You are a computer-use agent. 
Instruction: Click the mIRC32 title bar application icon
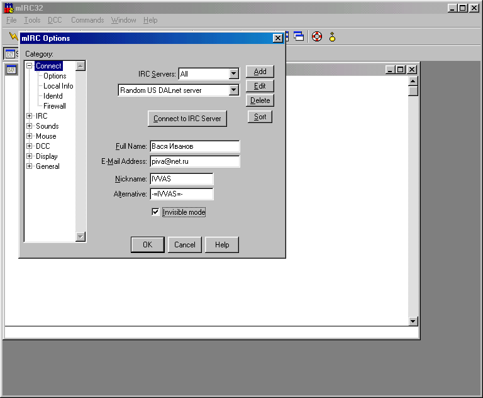pyautogui.click(x=9, y=8)
